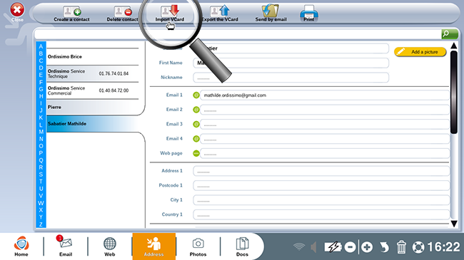Viewport: 464px width, 260px height.
Task: Open Web in the bottom bar
Action: (x=109, y=246)
